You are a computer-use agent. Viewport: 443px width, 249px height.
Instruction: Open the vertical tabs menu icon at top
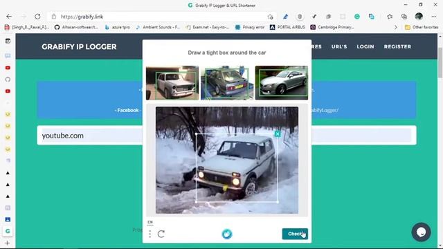click(8, 41)
